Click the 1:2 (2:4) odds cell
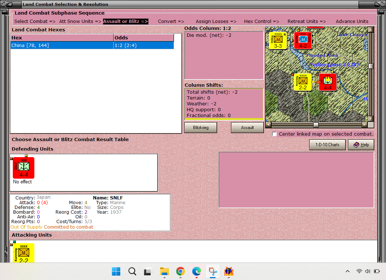 pyautogui.click(x=144, y=46)
